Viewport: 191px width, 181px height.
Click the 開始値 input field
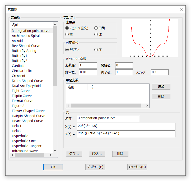coord(124,65)
